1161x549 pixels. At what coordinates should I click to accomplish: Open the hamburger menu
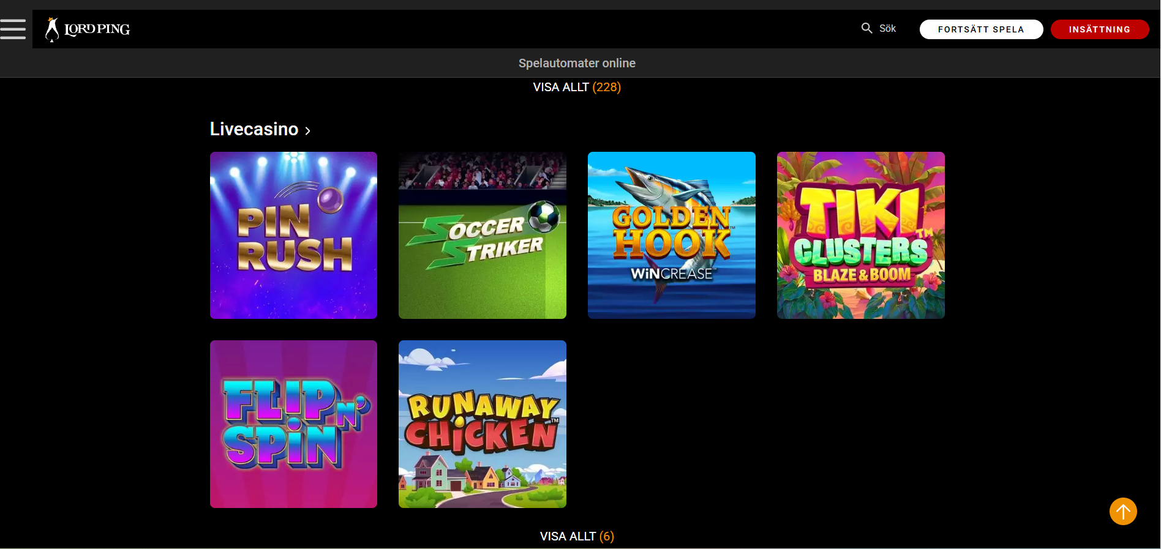pyautogui.click(x=13, y=29)
